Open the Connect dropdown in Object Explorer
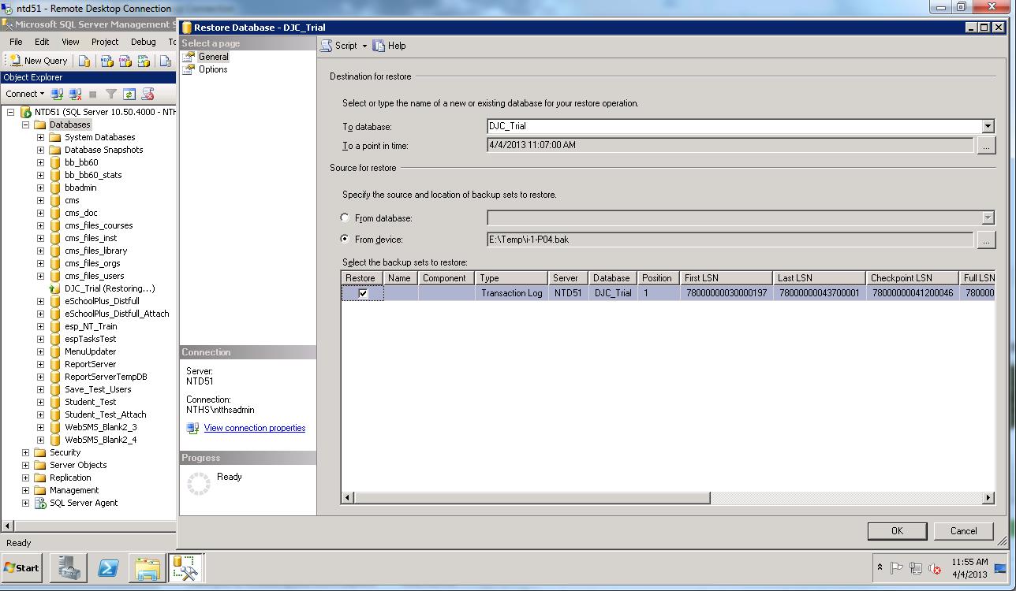Screen dimensions: 1016x591 [x=25, y=94]
